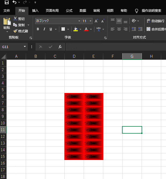Undo the last action

coord(14,2)
